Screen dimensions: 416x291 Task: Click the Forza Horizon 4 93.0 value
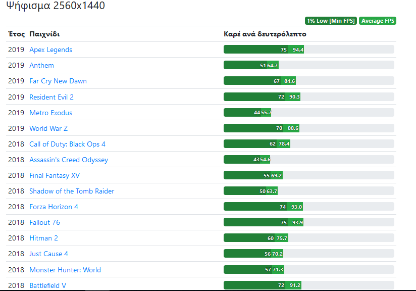pos(297,207)
